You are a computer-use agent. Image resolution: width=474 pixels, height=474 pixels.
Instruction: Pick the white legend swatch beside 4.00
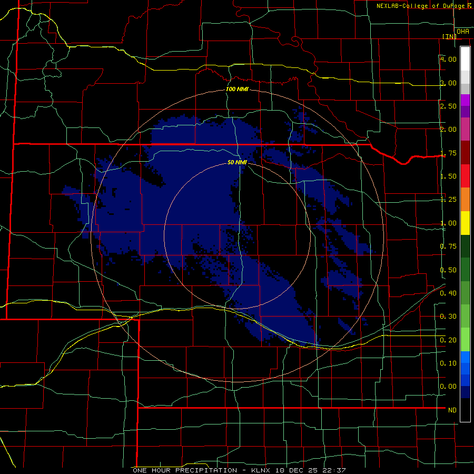point(465,59)
